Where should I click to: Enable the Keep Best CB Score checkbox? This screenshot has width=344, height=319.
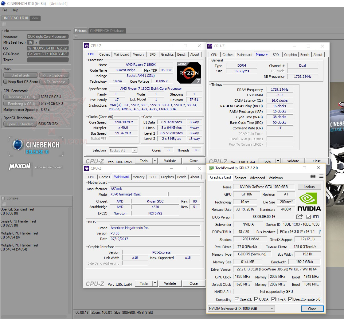(5, 82)
